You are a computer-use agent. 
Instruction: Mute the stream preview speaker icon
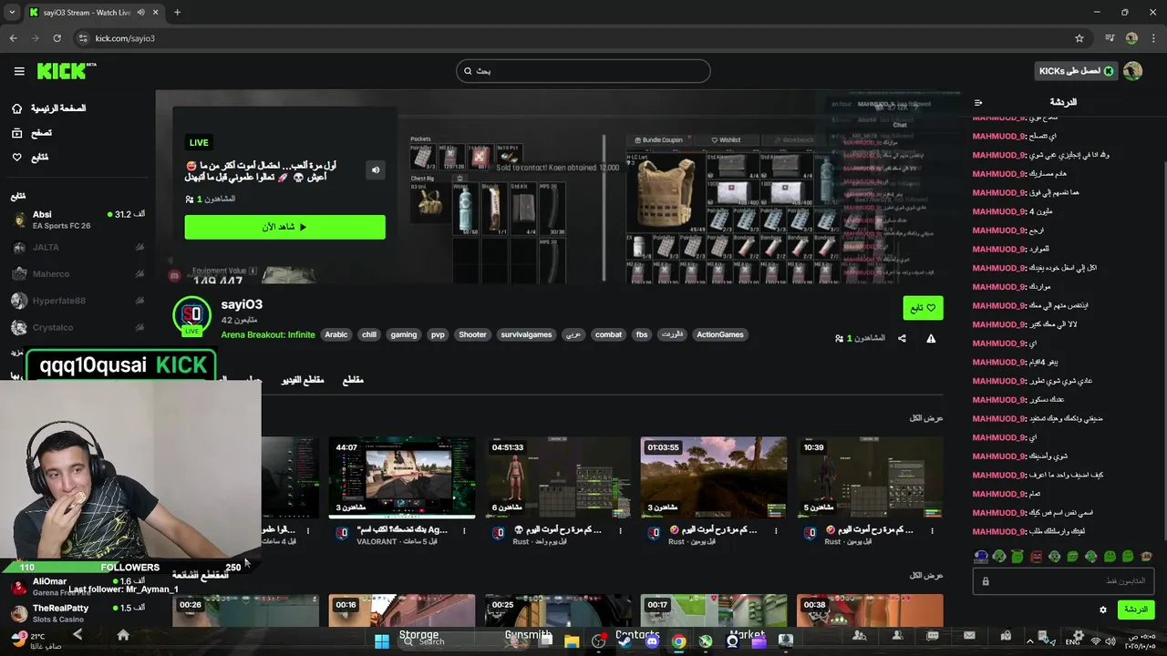click(x=376, y=169)
